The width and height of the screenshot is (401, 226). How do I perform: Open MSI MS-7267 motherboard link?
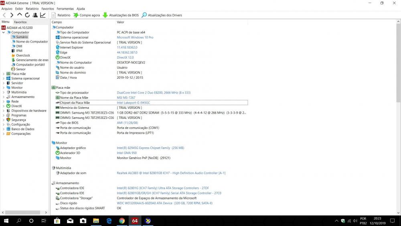tap(126, 98)
